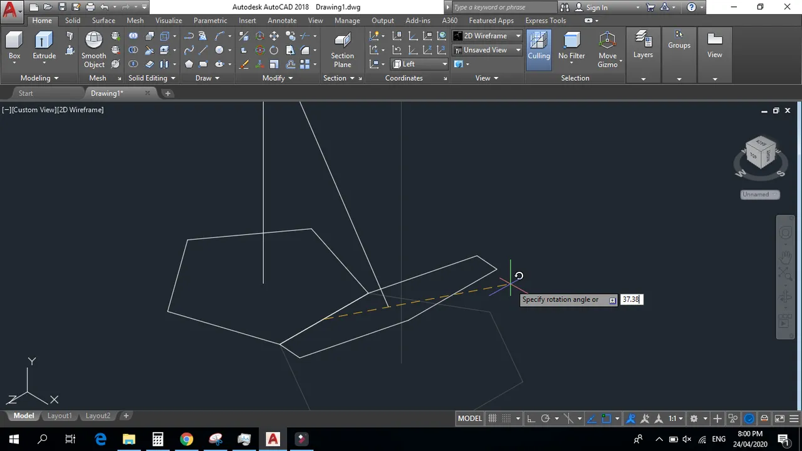Viewport: 802px width, 451px height.
Task: Toggle Hardware Acceleration in status bar
Action: [749, 418]
